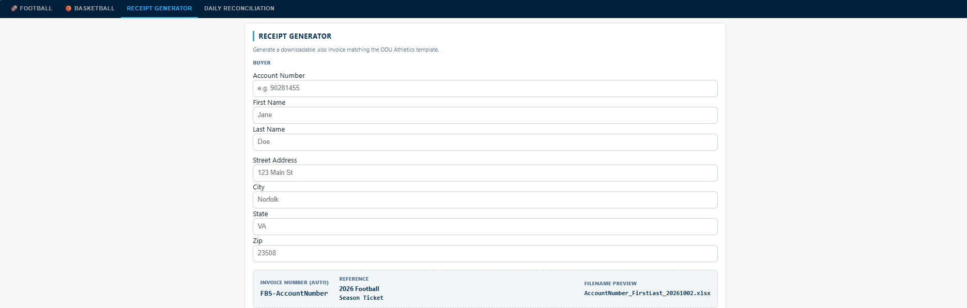Click the Invoice Number (Auto) label

pyautogui.click(x=294, y=283)
